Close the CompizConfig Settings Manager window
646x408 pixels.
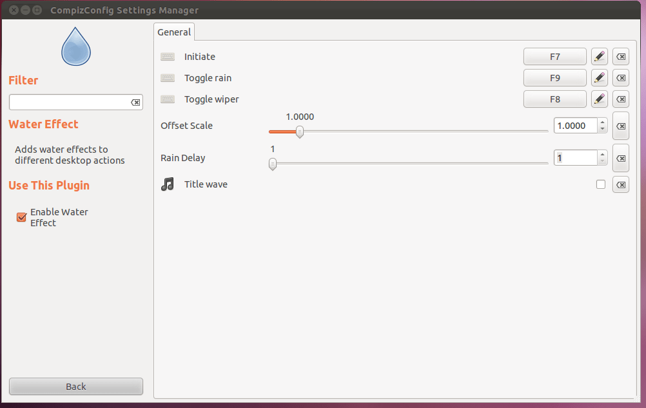14,10
